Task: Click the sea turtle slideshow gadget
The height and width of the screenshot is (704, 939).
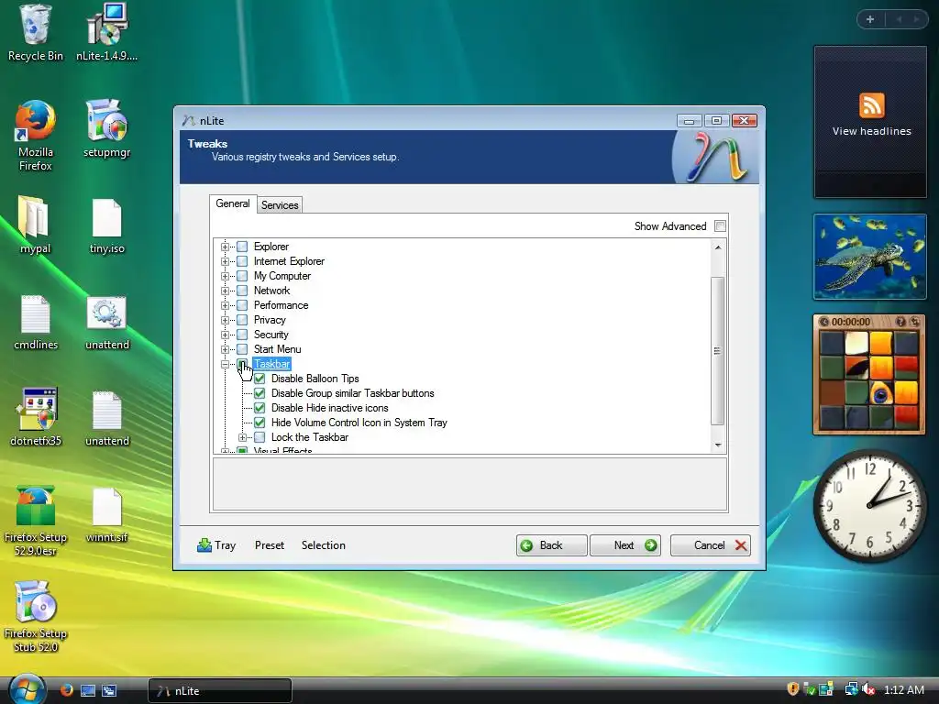Action: pos(869,257)
